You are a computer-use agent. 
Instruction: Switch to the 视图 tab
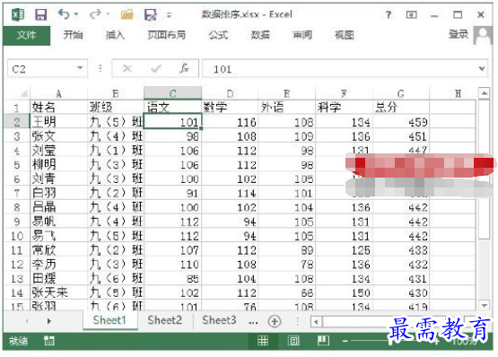[x=345, y=35]
